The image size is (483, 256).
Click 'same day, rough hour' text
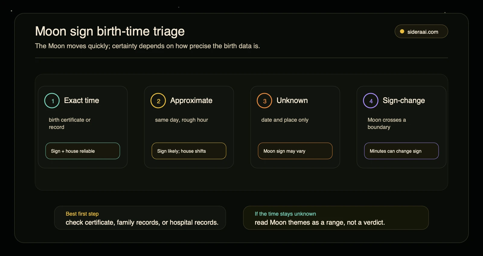(x=181, y=120)
